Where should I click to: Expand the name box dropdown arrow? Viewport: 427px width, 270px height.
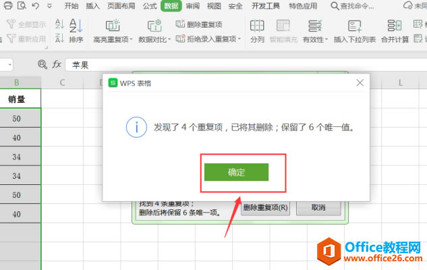[x=10, y=65]
